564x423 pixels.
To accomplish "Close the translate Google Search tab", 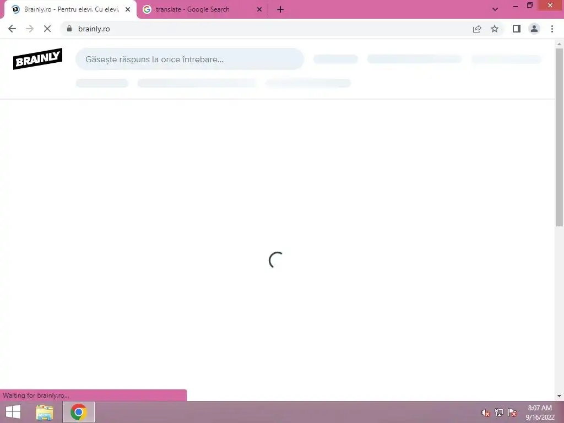I will click(x=259, y=9).
